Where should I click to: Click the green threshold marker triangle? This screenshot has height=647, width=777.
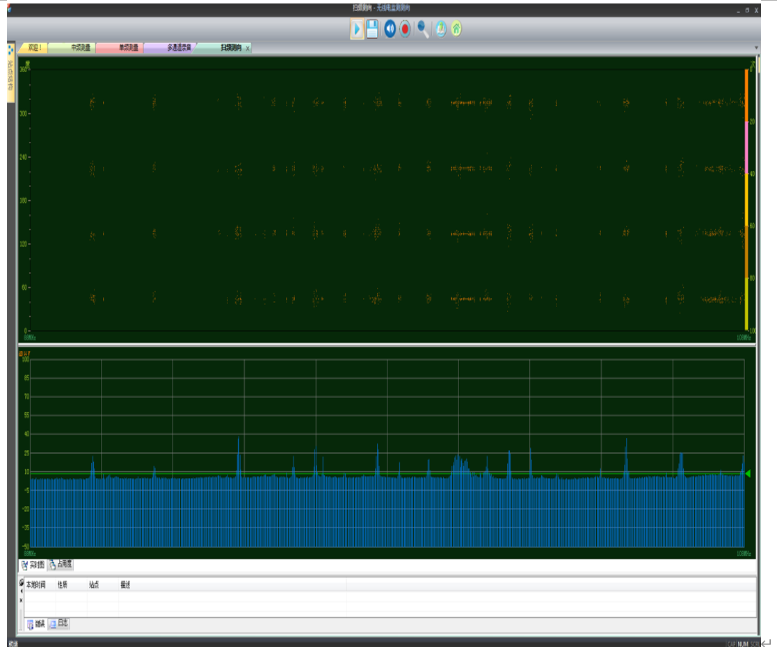748,474
